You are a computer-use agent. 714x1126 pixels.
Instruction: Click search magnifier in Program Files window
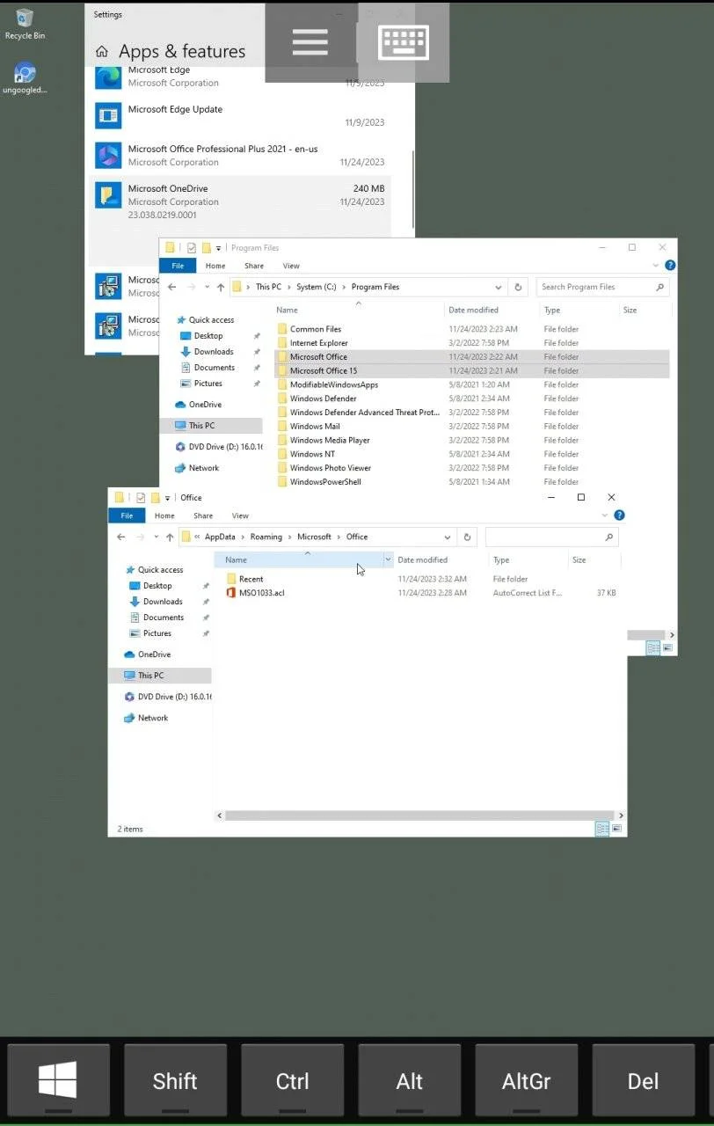659,287
